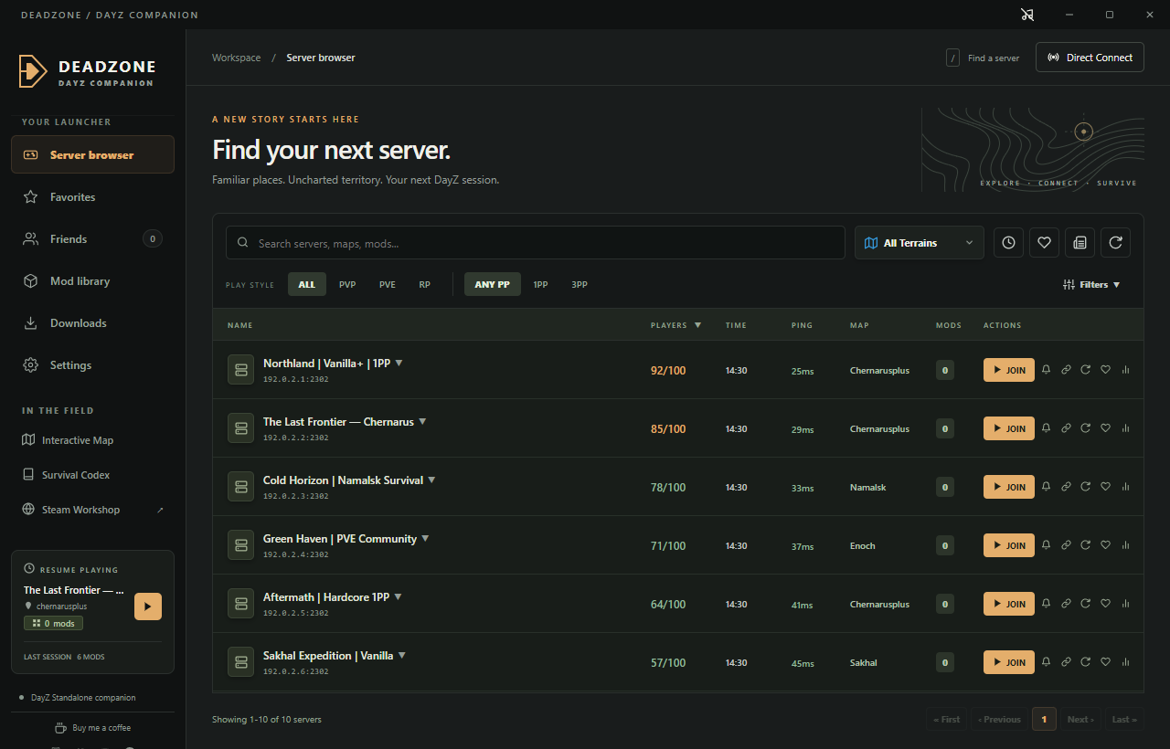
Task: Refresh the server list toolbar icon
Action: coord(1115,243)
